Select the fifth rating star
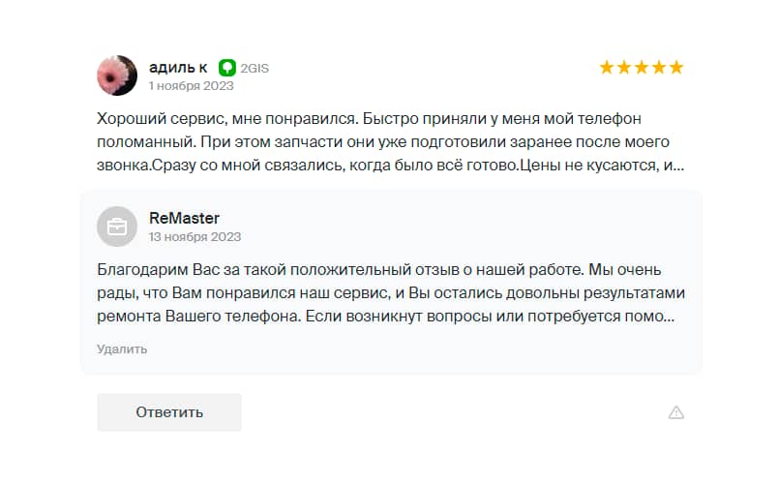 pyautogui.click(x=676, y=68)
